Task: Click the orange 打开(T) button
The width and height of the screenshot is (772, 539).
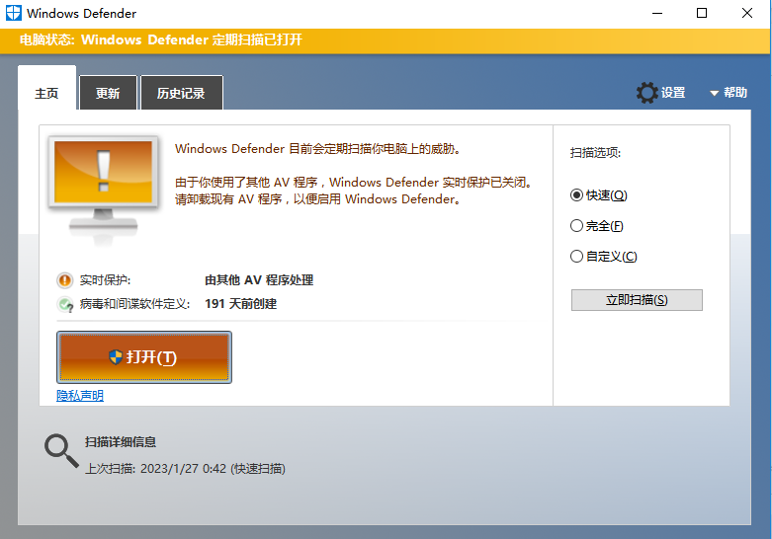Action: (144, 357)
